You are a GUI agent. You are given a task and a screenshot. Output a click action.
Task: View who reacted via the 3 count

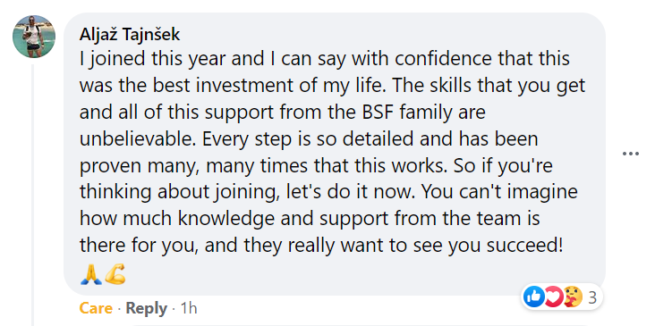point(592,297)
